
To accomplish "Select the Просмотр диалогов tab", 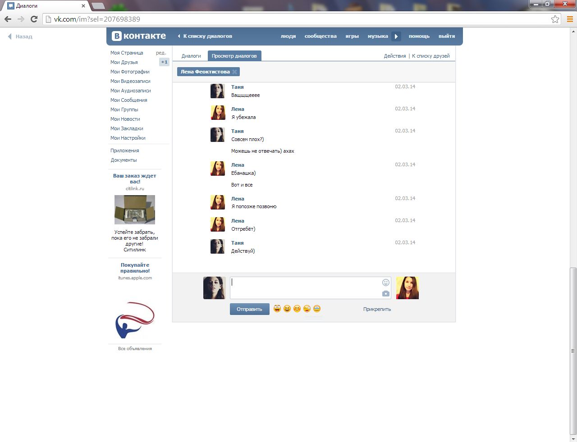I will (x=234, y=56).
